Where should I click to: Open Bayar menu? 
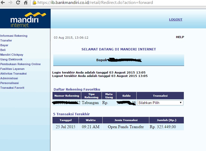(x=4, y=45)
